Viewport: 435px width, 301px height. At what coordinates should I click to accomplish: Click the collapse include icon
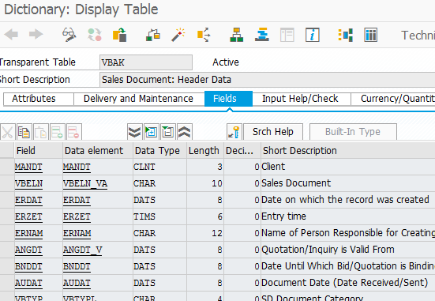click(x=168, y=132)
